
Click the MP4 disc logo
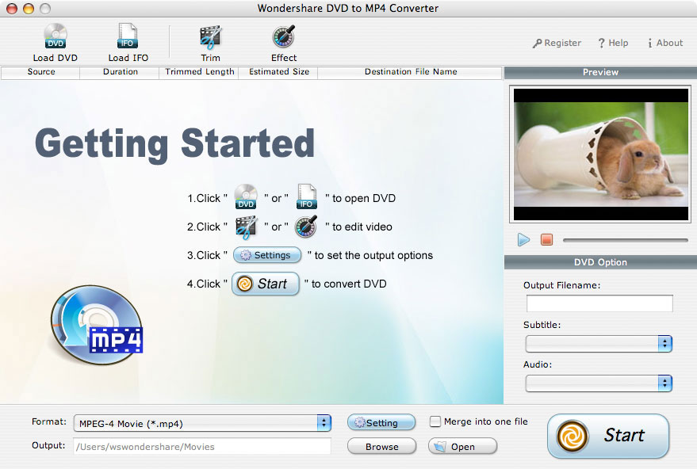(97, 325)
